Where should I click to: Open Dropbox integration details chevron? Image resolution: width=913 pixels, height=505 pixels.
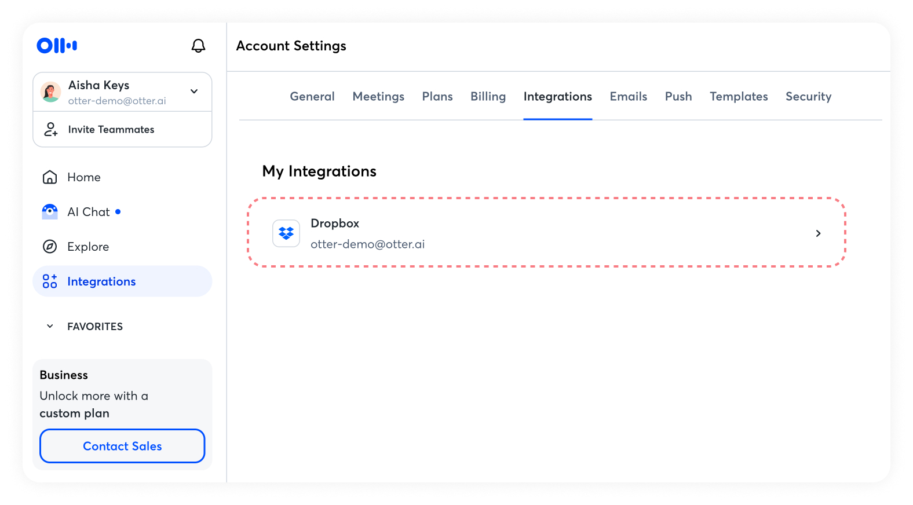click(818, 233)
